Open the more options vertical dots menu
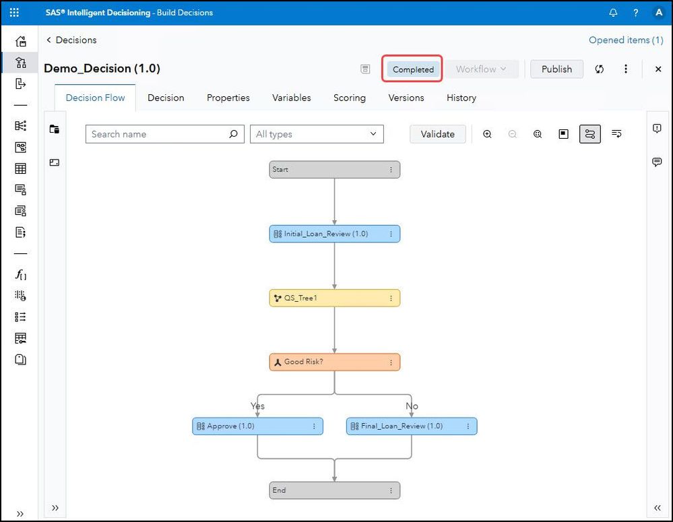This screenshot has height=522, width=673. [x=626, y=69]
